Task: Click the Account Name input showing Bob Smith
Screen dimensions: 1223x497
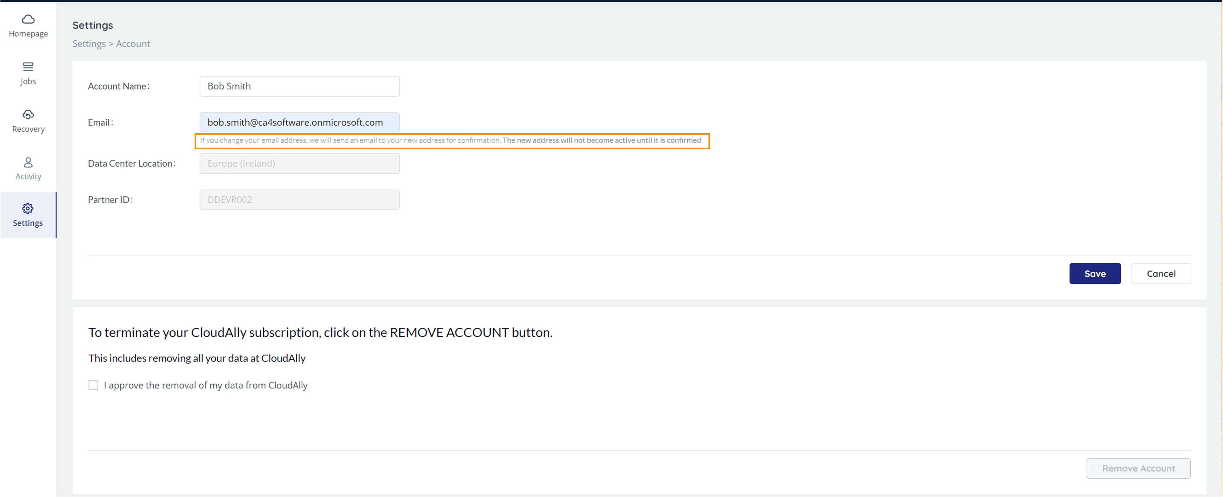Action: (299, 86)
